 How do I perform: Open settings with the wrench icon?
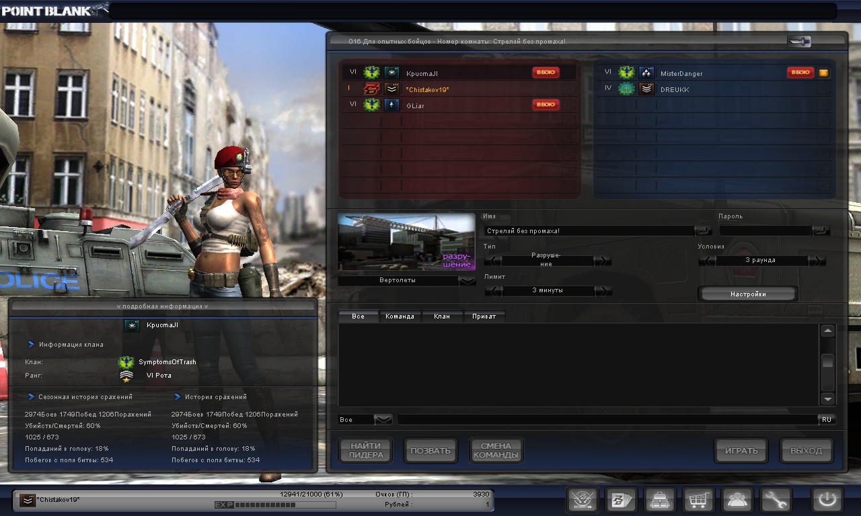coord(776,501)
